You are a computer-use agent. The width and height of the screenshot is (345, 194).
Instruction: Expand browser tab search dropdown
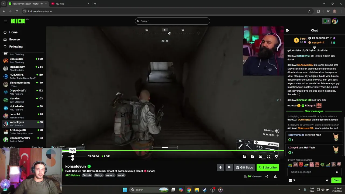coord(4,4)
